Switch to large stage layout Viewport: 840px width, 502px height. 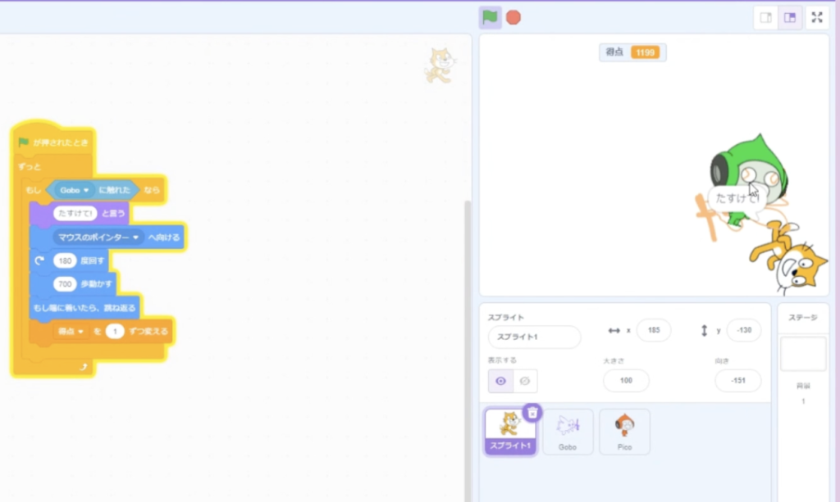790,18
